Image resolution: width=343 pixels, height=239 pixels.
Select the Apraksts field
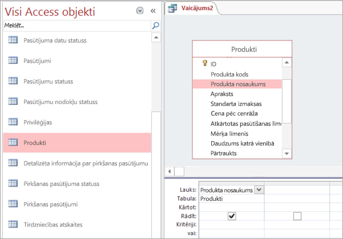pos(222,94)
